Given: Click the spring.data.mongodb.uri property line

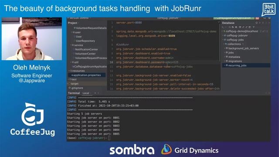Looking at the screenshot, I should (x=166, y=31).
